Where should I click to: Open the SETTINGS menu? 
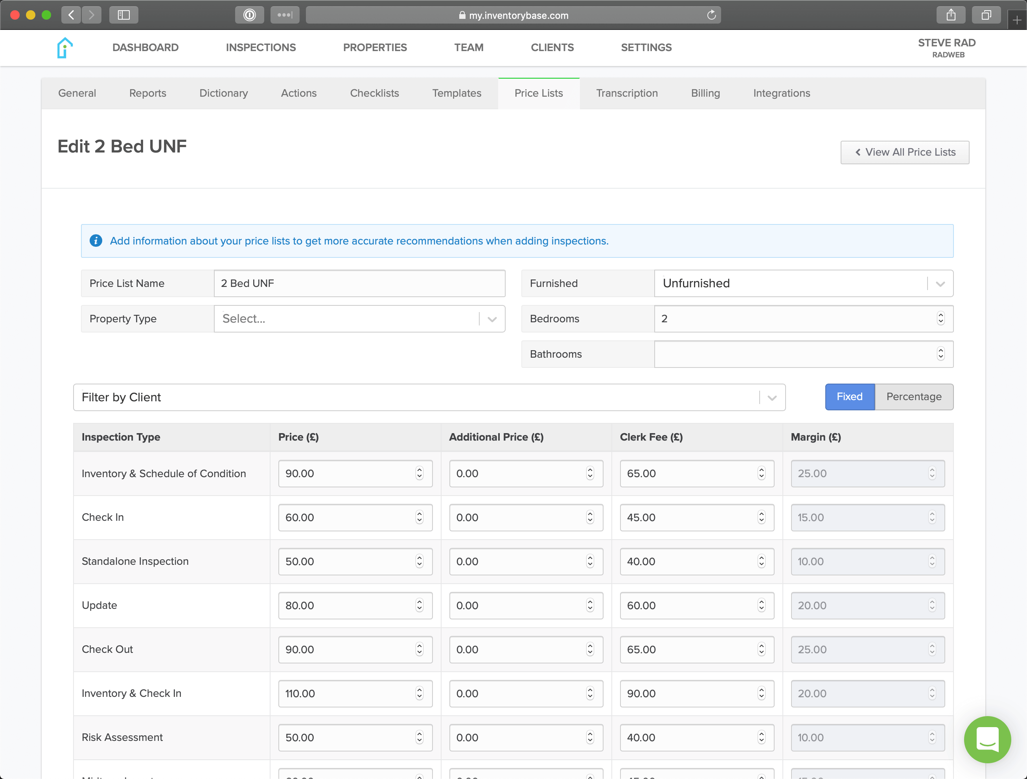coord(646,47)
